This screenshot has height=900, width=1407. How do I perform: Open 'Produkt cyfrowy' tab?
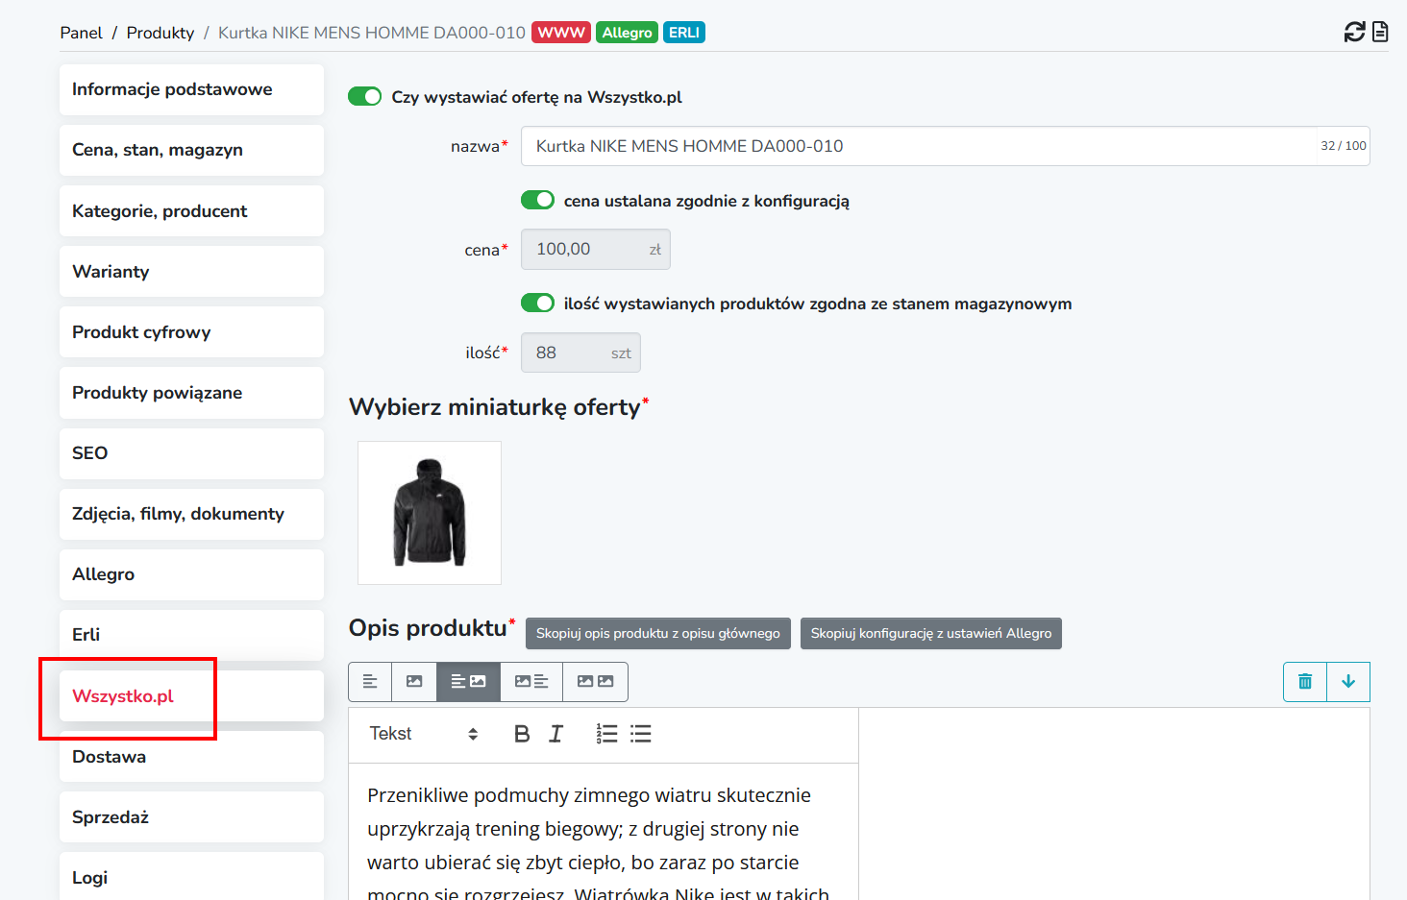191,332
